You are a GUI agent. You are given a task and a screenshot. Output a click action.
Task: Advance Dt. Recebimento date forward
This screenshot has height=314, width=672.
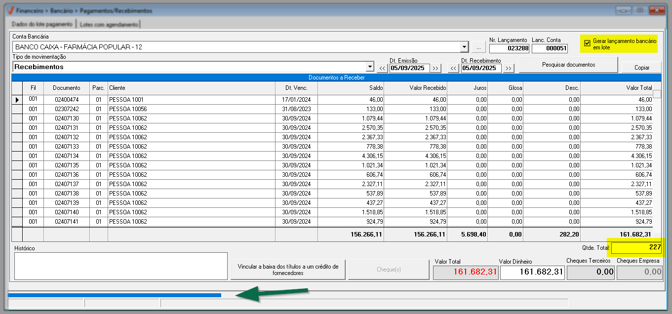point(509,68)
